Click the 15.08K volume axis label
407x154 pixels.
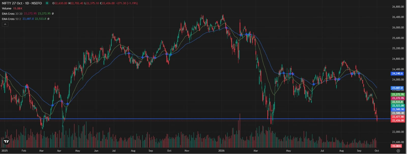(x=396, y=146)
